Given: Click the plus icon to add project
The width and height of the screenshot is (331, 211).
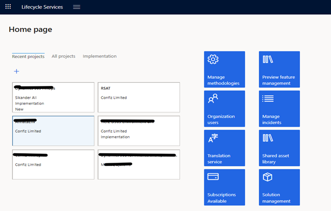Looking at the screenshot, I should 16,71.
